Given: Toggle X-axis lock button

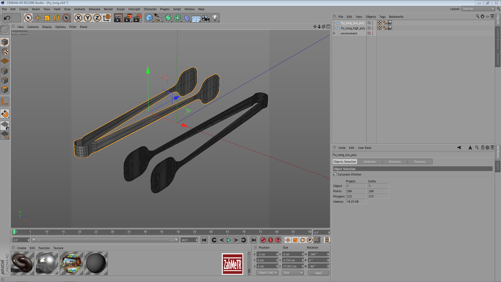Looking at the screenshot, I should (x=78, y=18).
